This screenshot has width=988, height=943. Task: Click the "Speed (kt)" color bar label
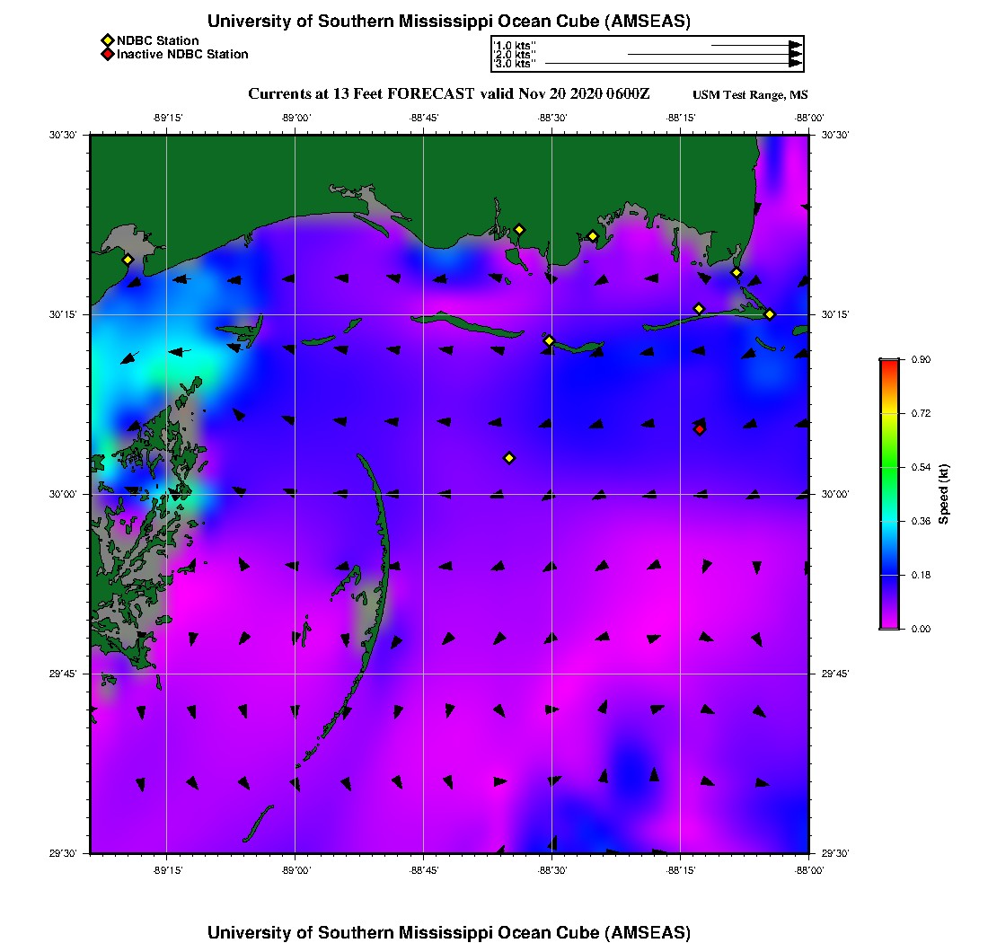[943, 494]
